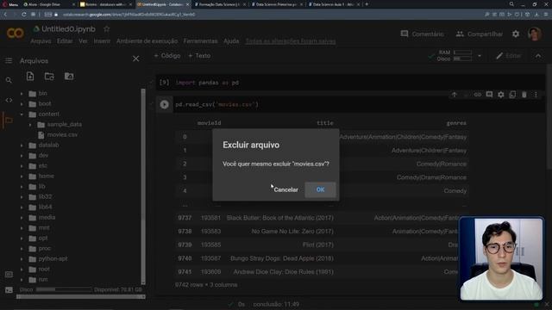
Task: Add a text cell with + Texto
Action: pyautogui.click(x=199, y=55)
